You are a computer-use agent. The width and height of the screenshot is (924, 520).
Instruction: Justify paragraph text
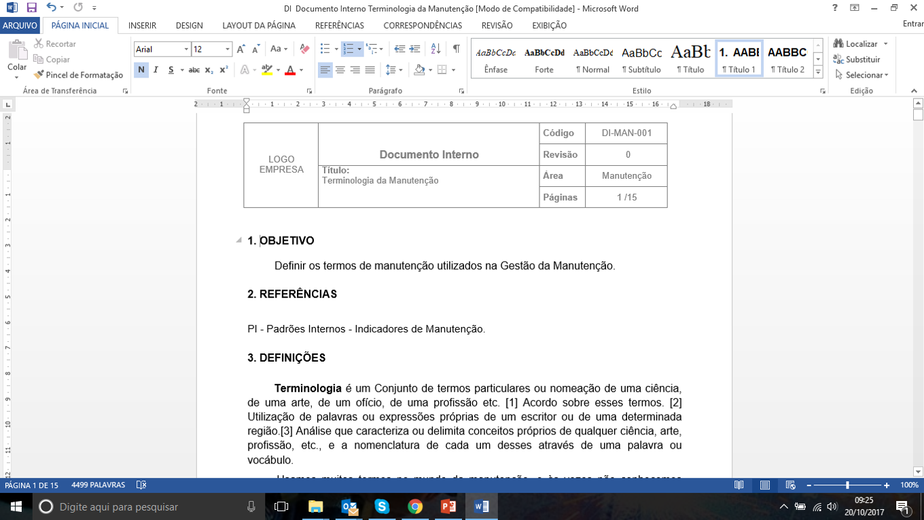(370, 70)
